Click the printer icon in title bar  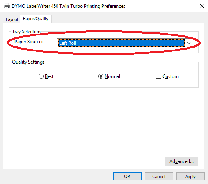tap(7, 6)
